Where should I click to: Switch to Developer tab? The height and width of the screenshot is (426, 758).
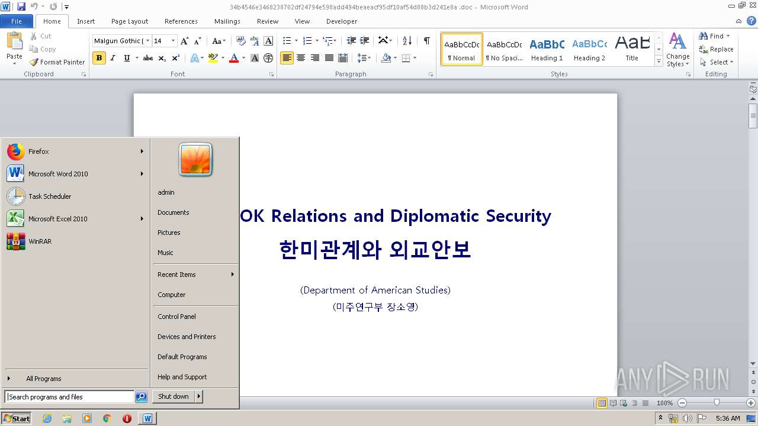(x=342, y=21)
